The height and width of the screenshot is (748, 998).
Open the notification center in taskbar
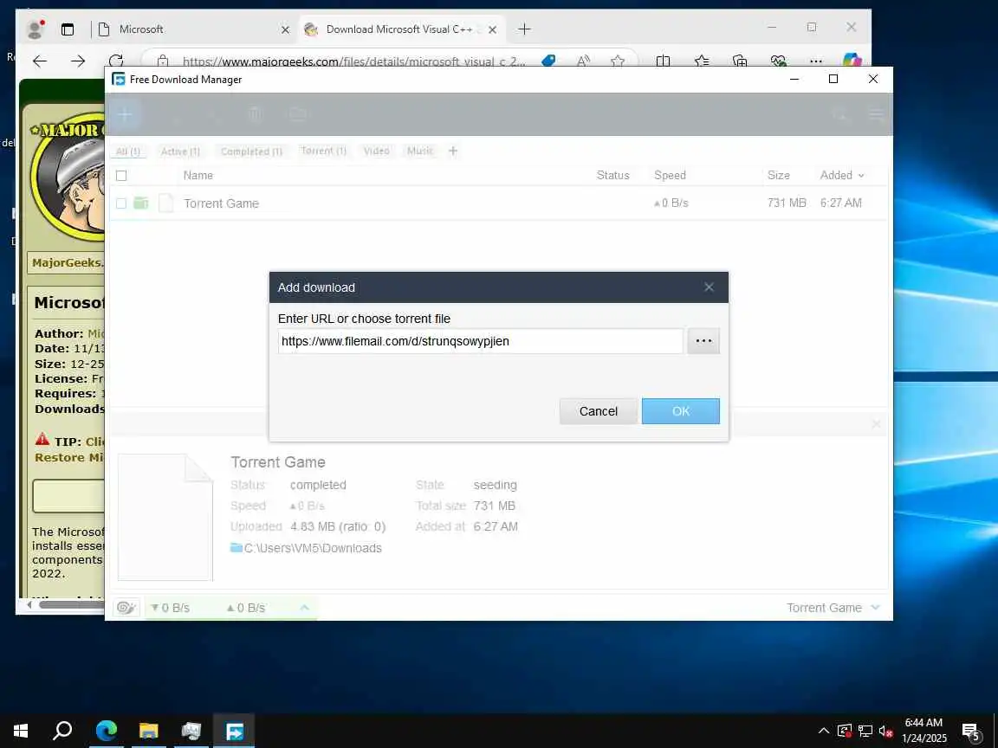click(x=970, y=732)
